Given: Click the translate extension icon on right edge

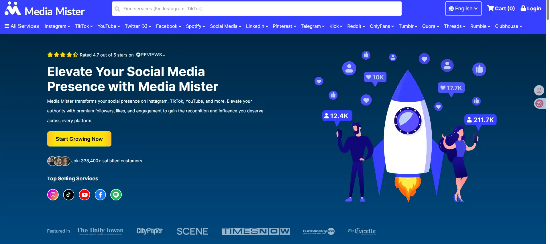Looking at the screenshot, I should 539,104.
